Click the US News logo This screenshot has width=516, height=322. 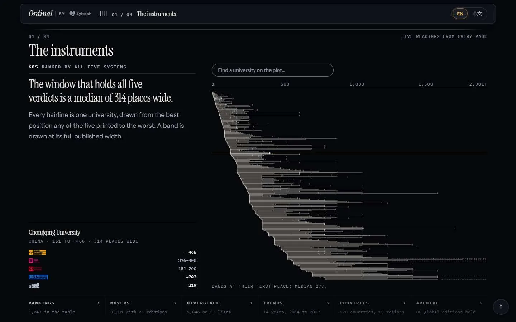click(x=38, y=277)
